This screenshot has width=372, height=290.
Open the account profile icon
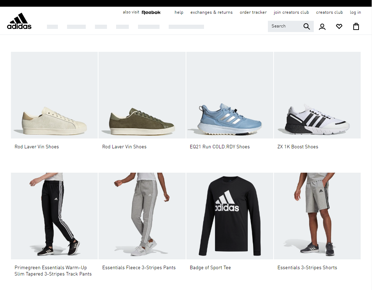[322, 26]
